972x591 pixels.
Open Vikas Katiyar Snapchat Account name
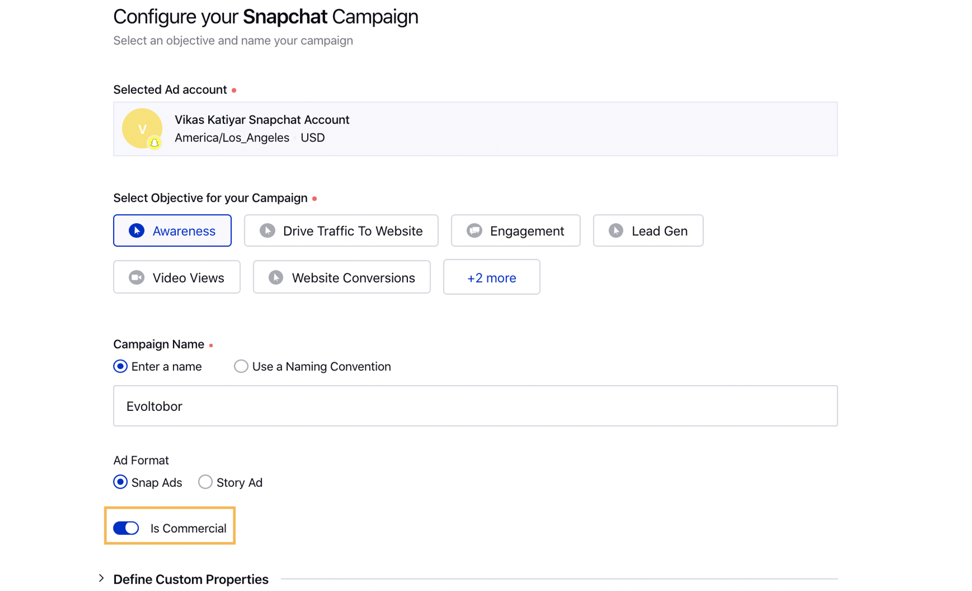click(262, 119)
